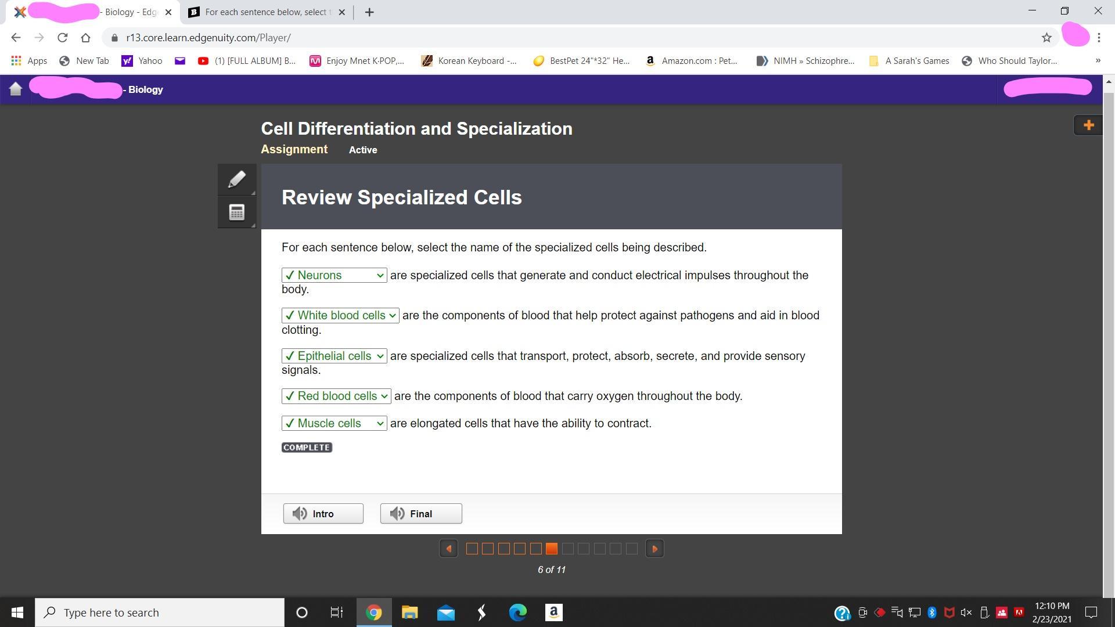Click the orange plus icon

pos(1088,125)
